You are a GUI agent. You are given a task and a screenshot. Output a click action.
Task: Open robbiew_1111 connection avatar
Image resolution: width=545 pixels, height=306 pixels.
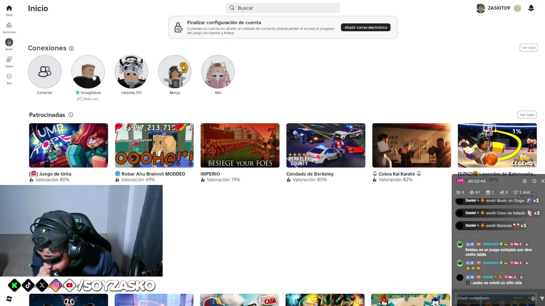132,71
